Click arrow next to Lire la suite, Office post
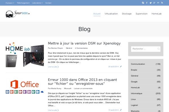 (x=58, y=110)
